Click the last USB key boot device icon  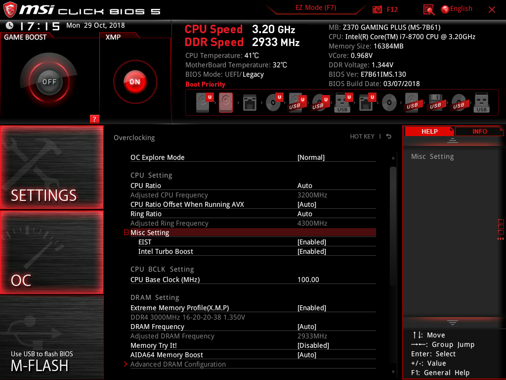tap(481, 103)
